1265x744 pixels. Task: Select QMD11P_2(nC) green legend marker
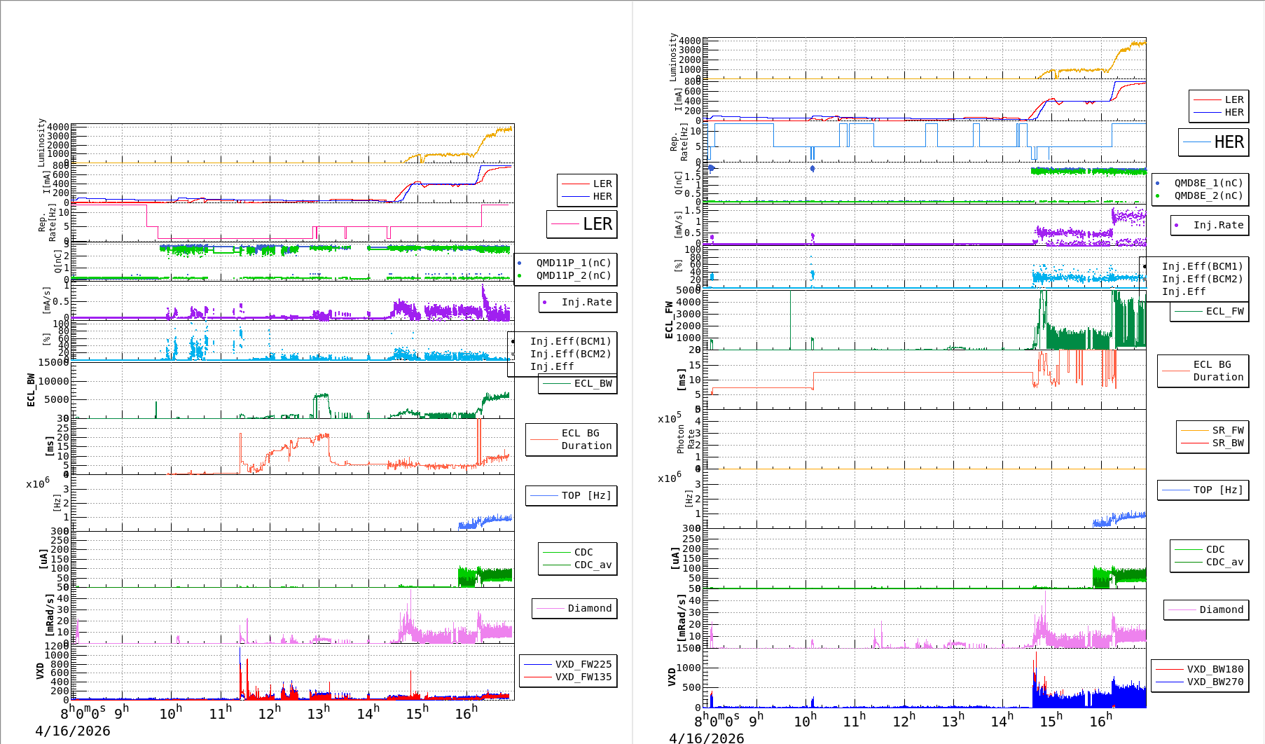pos(519,276)
